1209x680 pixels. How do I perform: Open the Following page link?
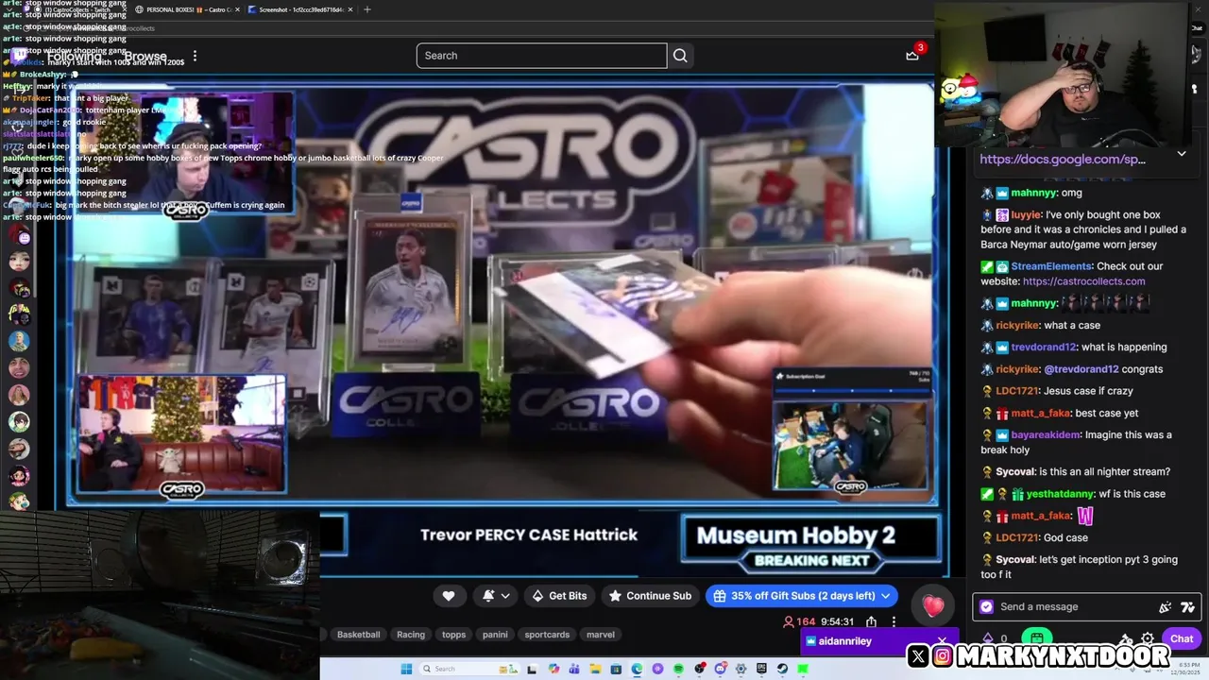coord(74,57)
